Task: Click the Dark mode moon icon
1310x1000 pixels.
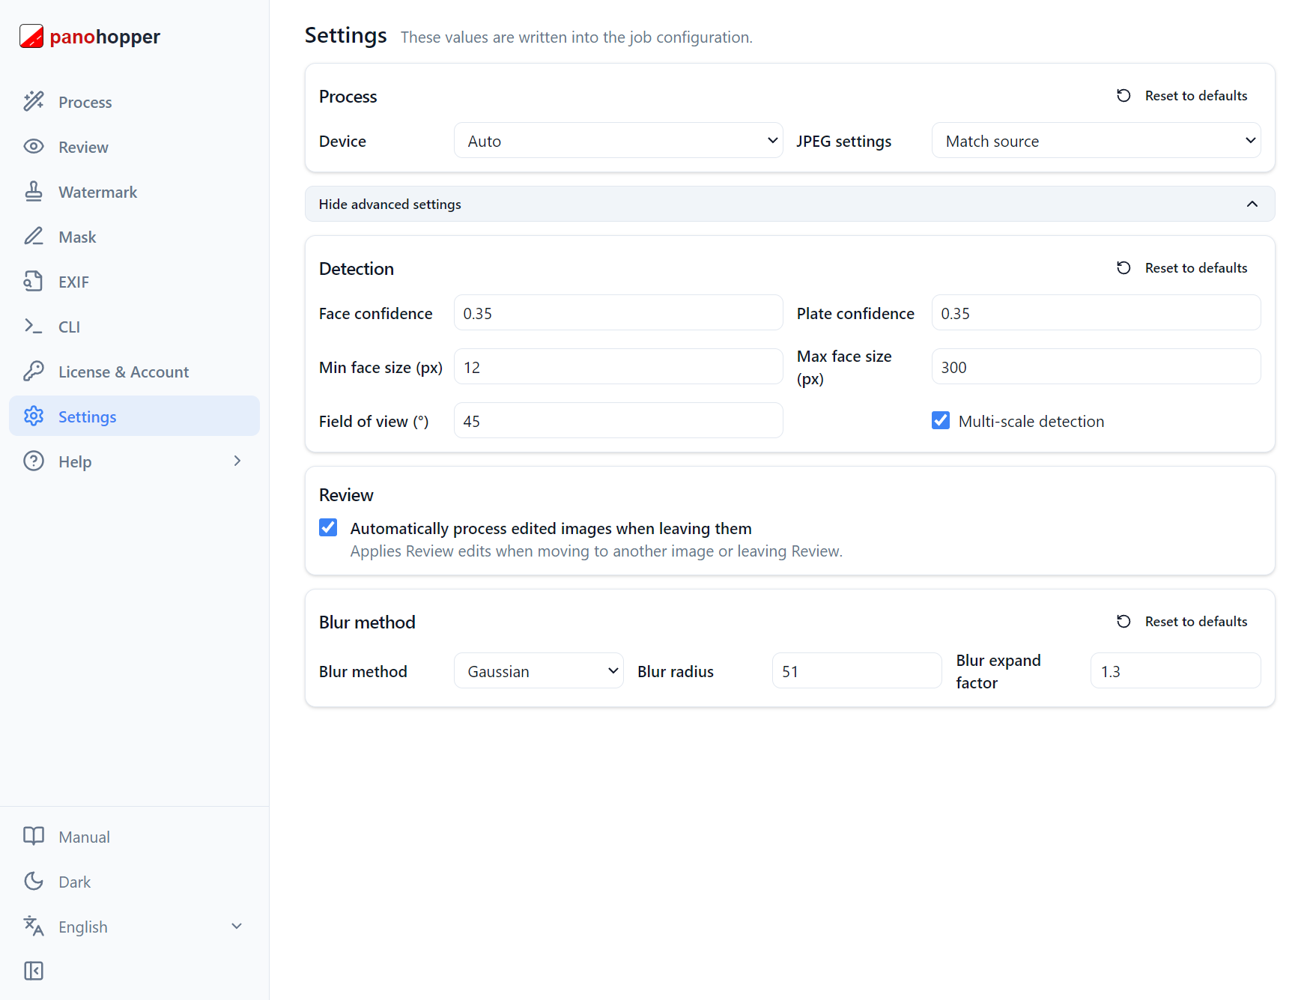Action: [x=34, y=881]
